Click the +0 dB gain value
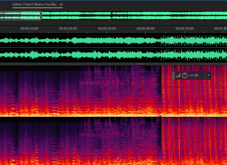This screenshot has height=165, width=227. coord(193,75)
